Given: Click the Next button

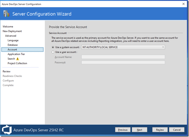Looking at the screenshot, I should click(139, 130).
